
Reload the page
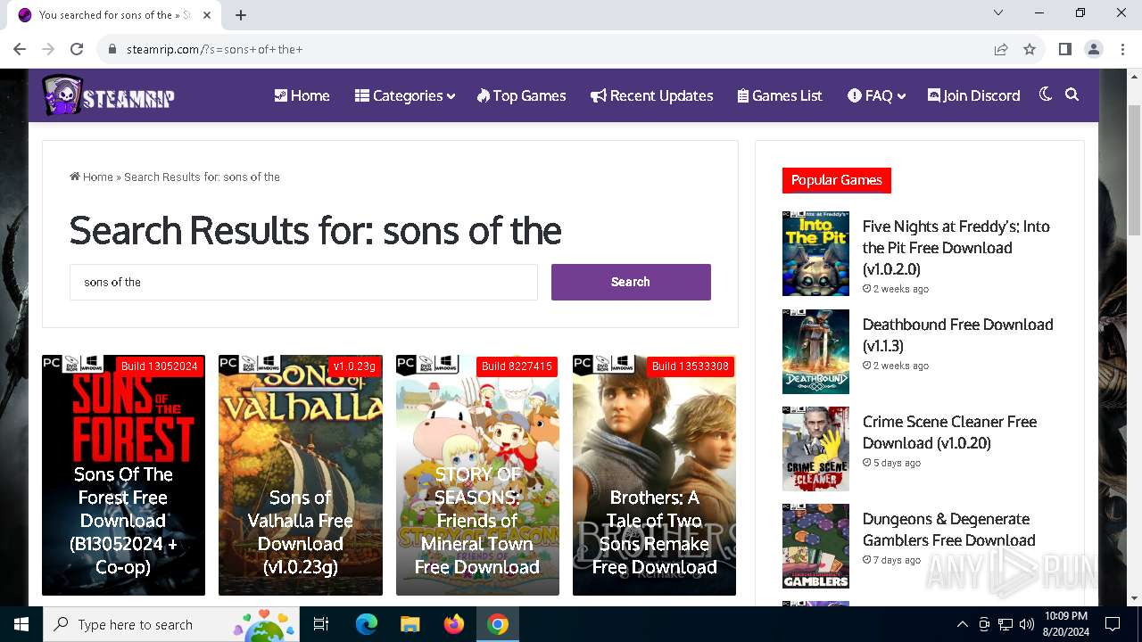tap(77, 49)
